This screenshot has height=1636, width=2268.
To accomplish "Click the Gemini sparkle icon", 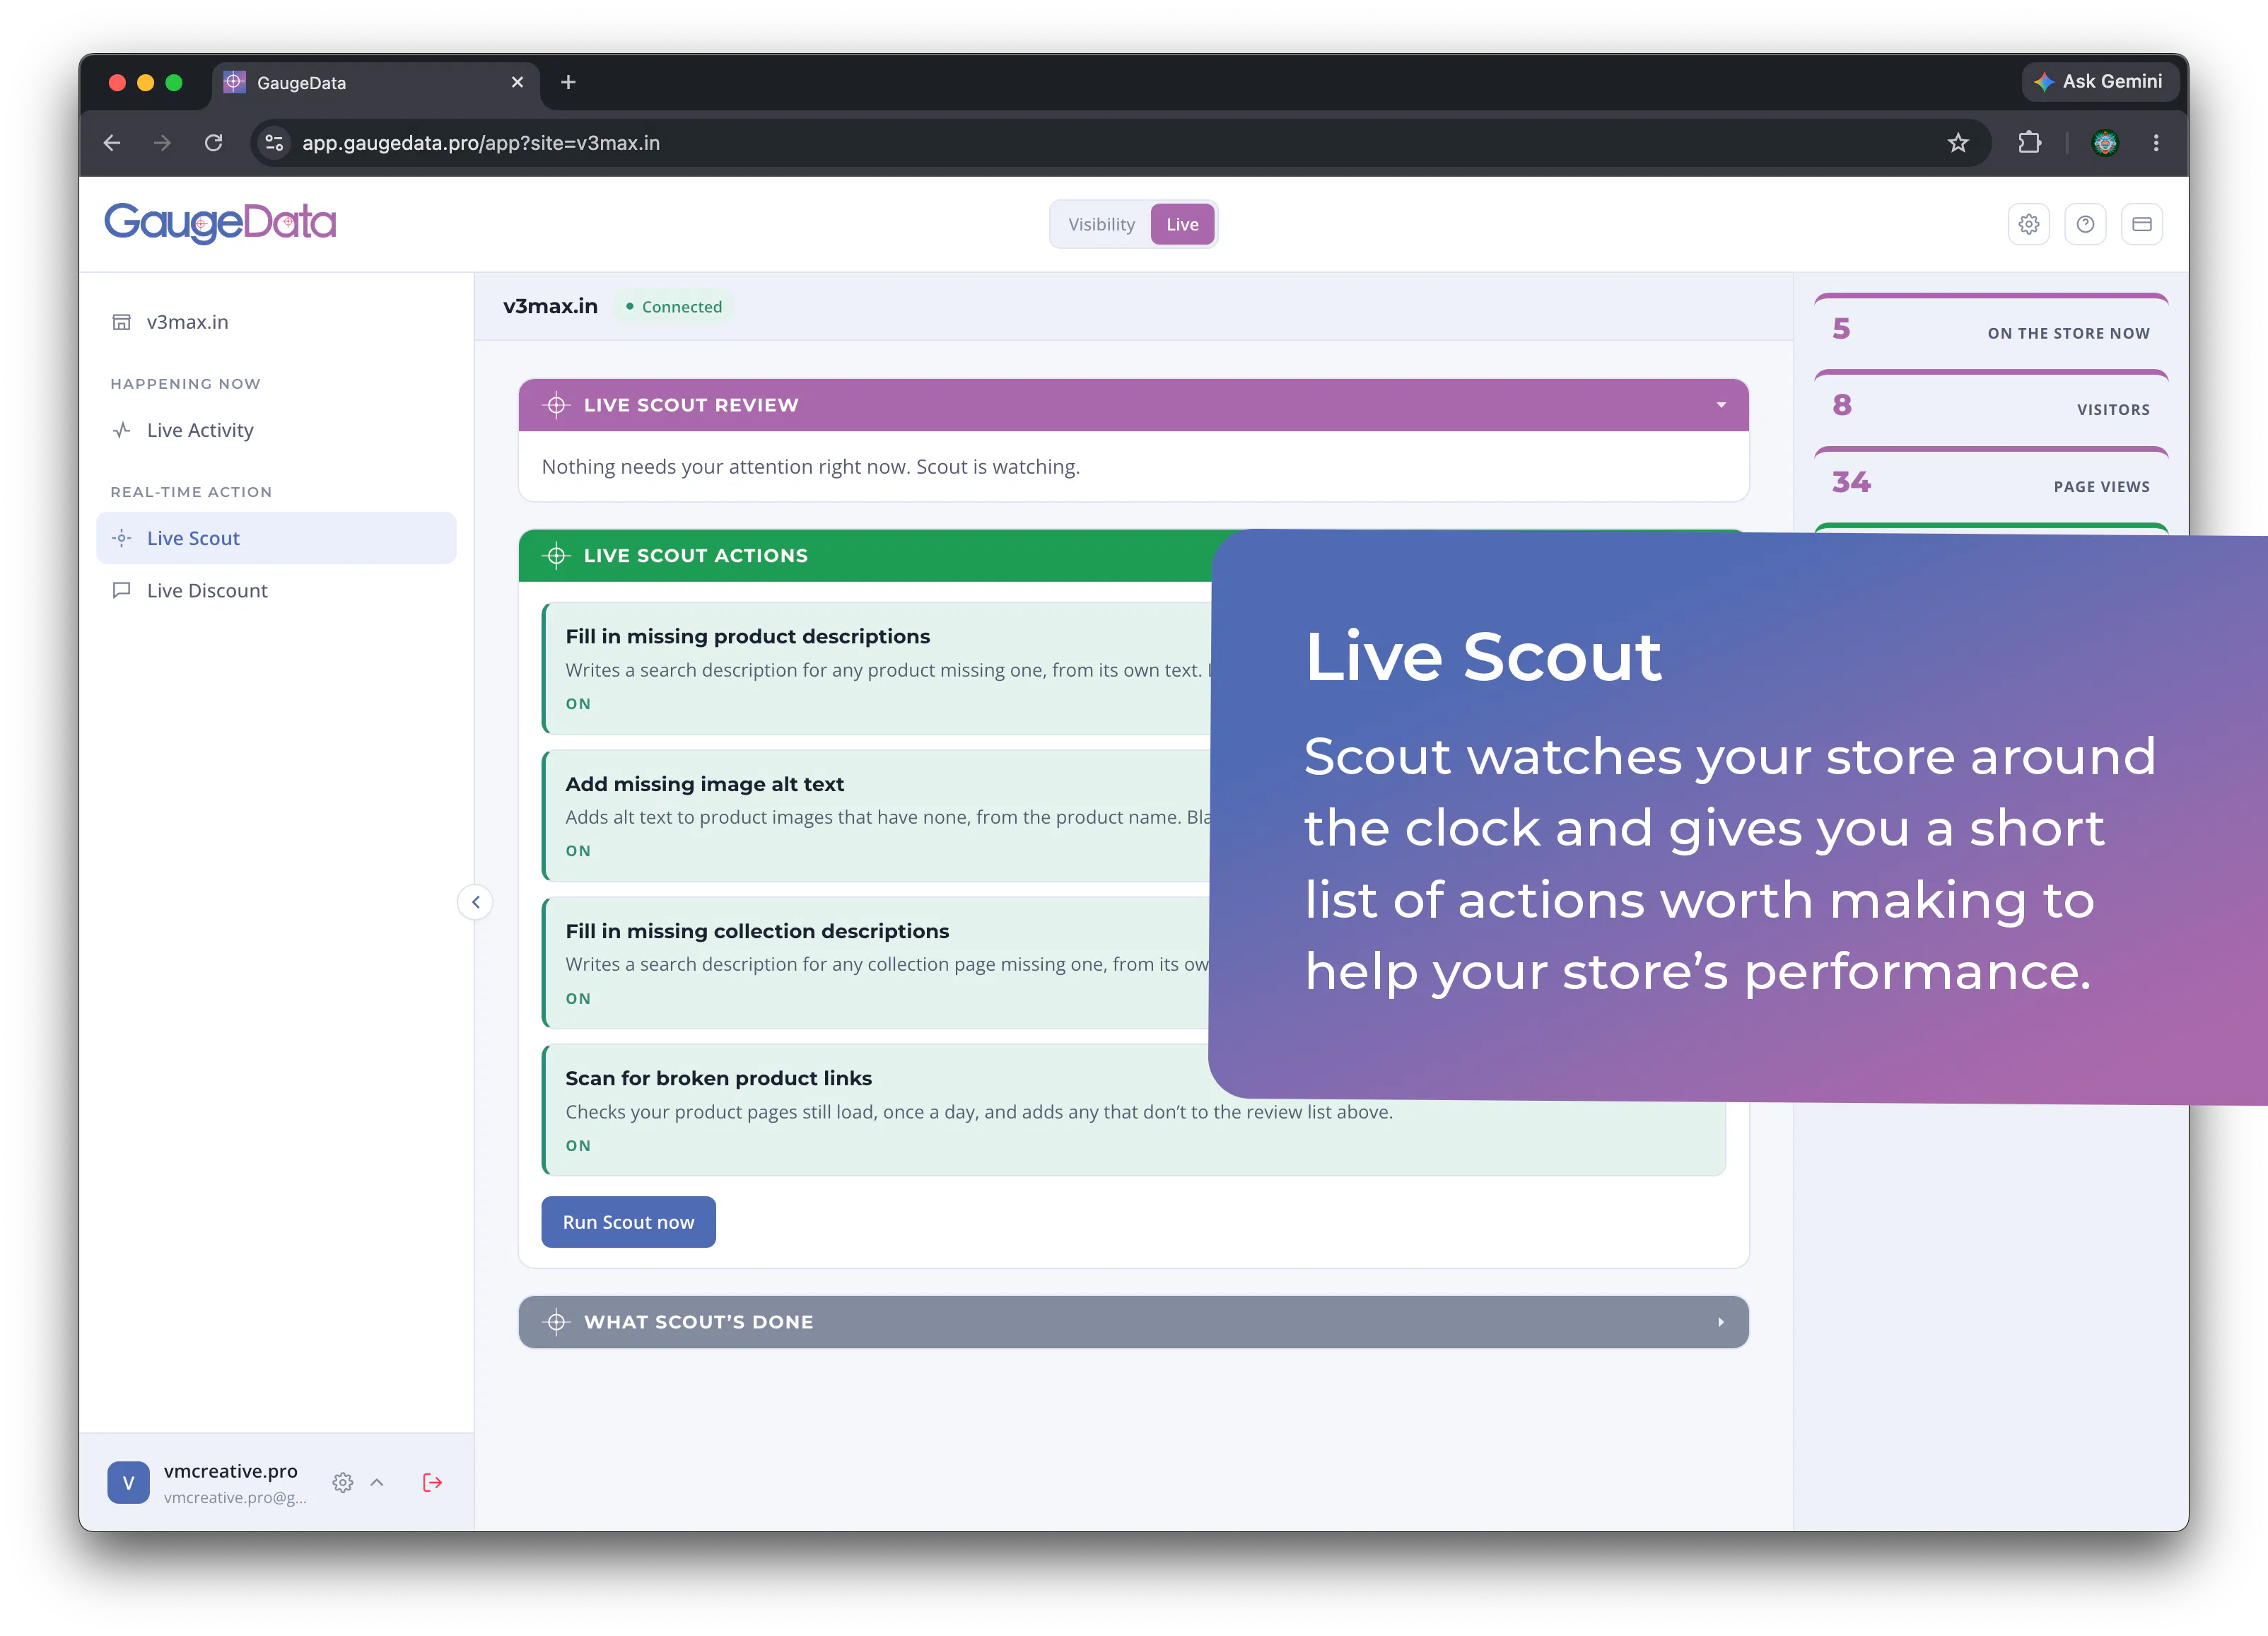I will pyautogui.click(x=2044, y=82).
